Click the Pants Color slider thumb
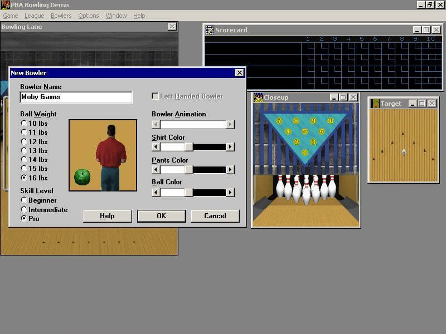446x334 pixels. coord(188,170)
